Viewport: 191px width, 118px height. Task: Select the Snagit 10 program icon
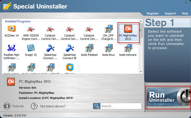pyautogui.click(x=31, y=48)
